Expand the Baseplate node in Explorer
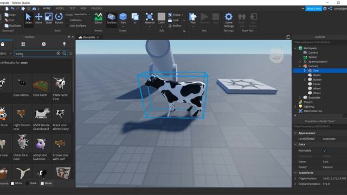The width and height of the screenshot is (347, 195). [x=300, y=97]
